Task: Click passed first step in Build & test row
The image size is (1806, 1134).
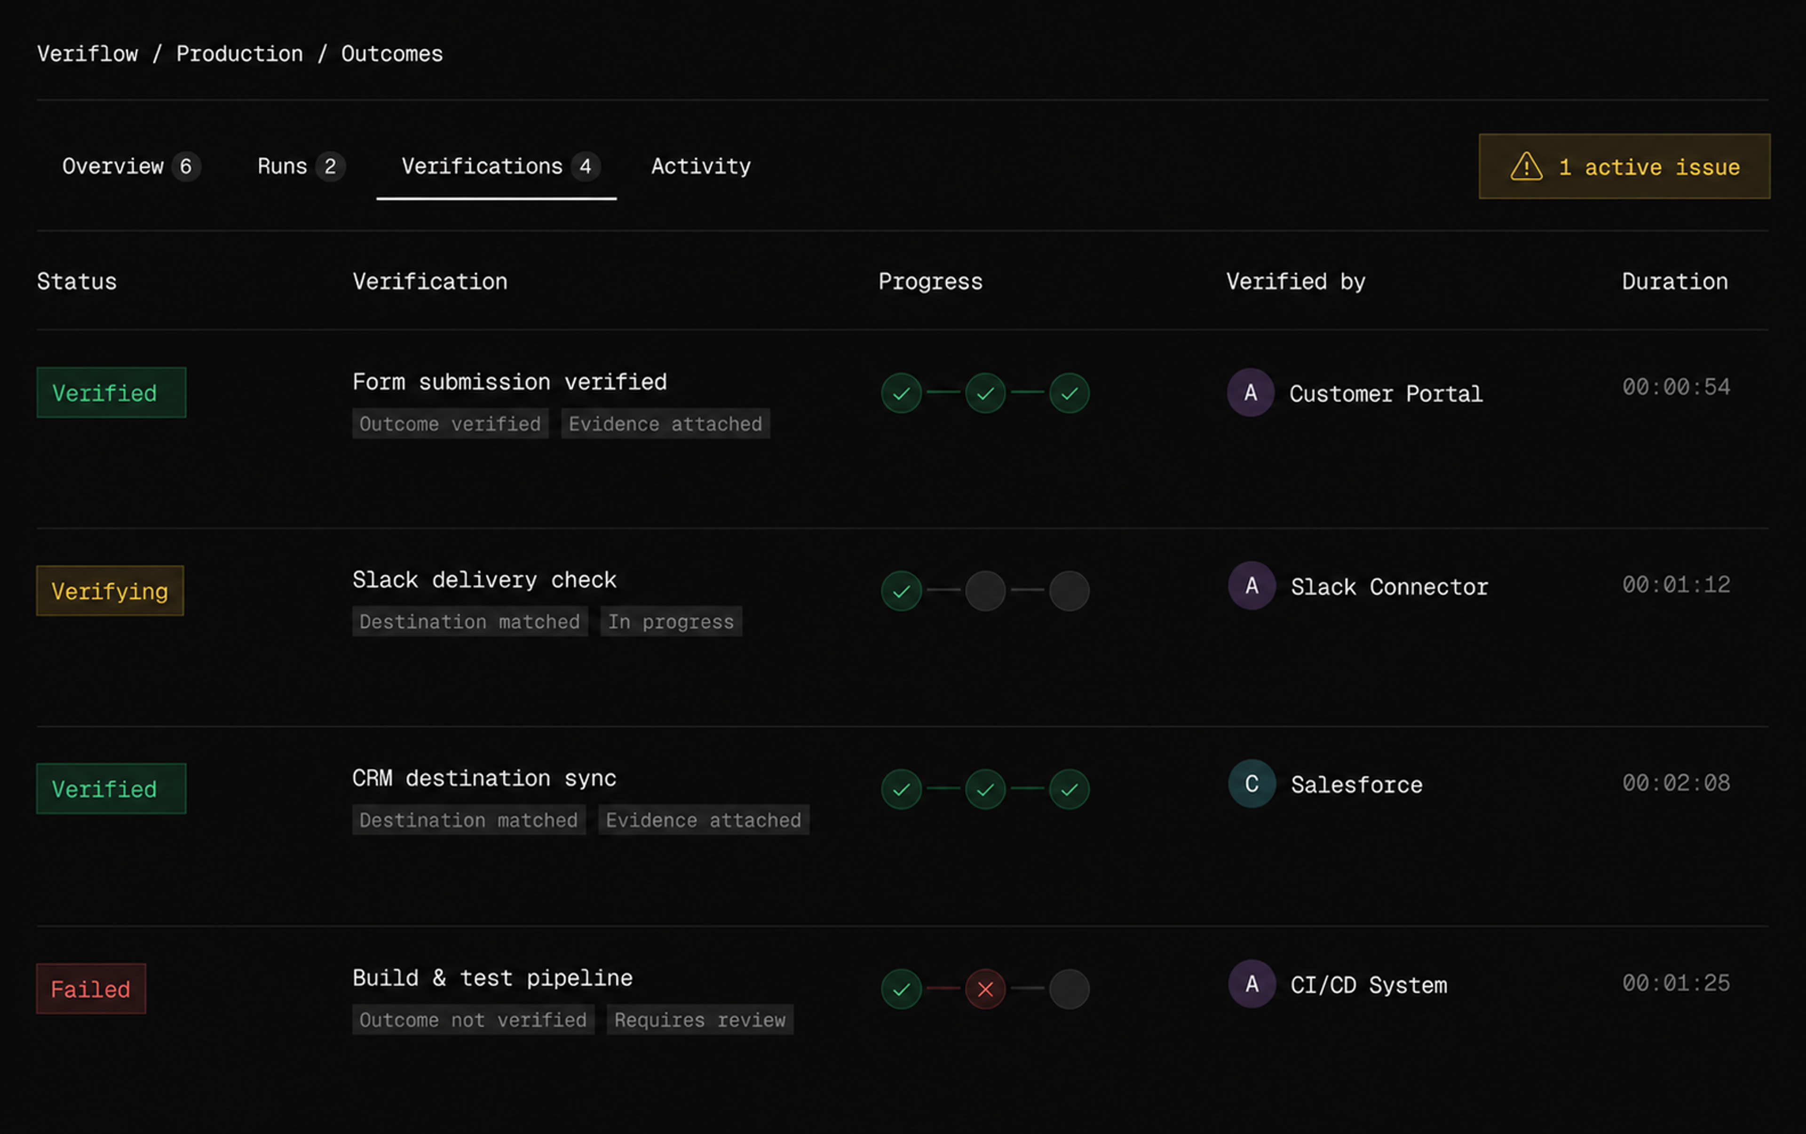Action: point(901,989)
